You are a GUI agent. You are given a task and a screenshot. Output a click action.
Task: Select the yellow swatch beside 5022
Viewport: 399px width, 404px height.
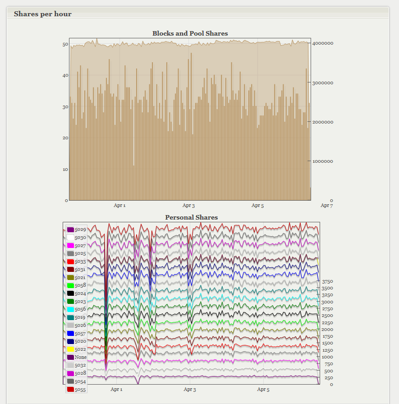click(x=70, y=349)
